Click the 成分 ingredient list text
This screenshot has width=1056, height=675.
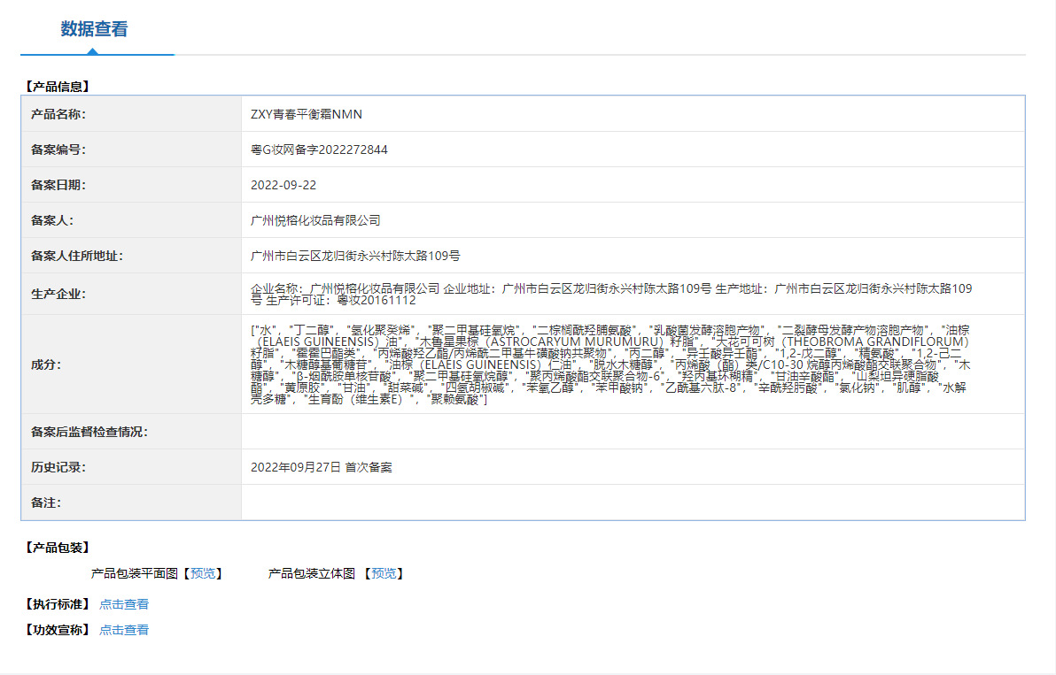611,364
